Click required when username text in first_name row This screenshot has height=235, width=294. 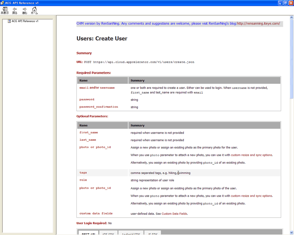coord(157,133)
